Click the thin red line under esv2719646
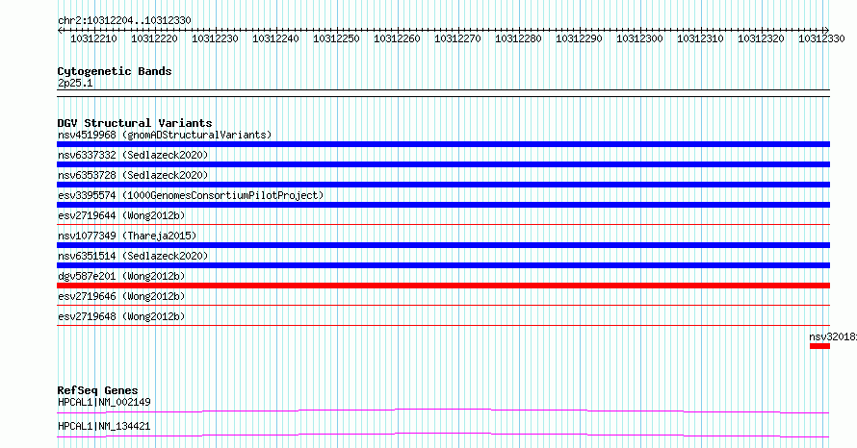The height and width of the screenshot is (448, 857). (x=443, y=305)
